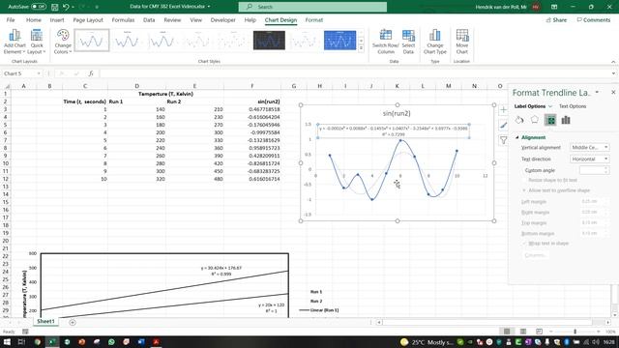This screenshot has width=619, height=348.
Task: Click macro recording icon in status bar
Action: point(25,332)
